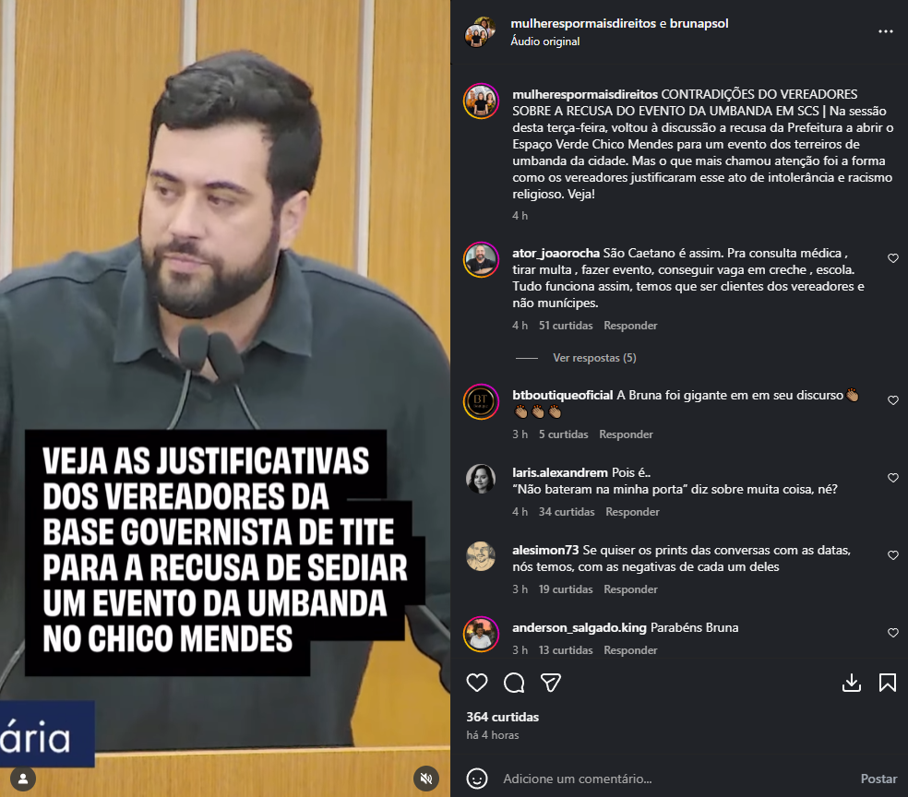Open the three-dot more options menu
Screen dimensions: 908x797
886,31
